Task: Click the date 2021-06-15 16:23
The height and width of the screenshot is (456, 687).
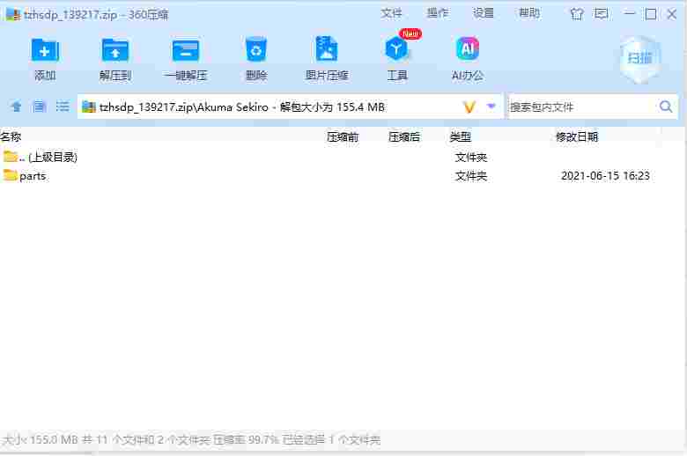Action: 605,176
